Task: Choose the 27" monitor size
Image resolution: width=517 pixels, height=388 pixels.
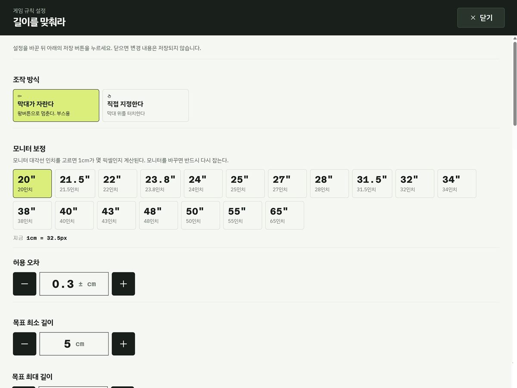Action: coord(287,184)
